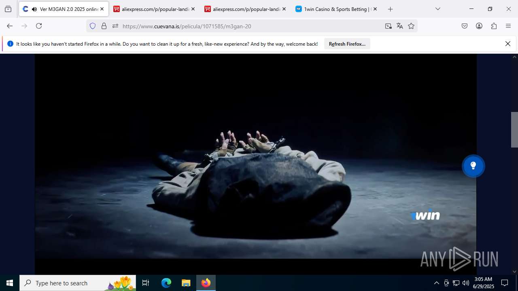
Task: Reload the current page
Action: [39, 26]
